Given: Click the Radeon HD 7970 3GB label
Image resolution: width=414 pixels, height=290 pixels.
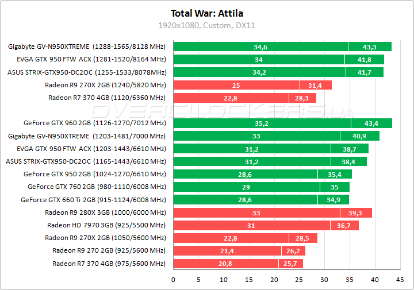Looking at the screenshot, I should 106,225.
